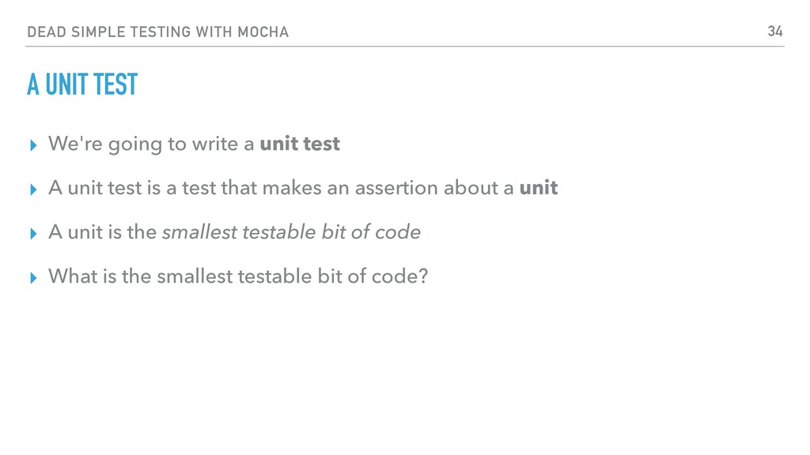The height and width of the screenshot is (455, 810).
Task: Click the bold word "unit" ending the second bullet
Action: click(x=538, y=188)
